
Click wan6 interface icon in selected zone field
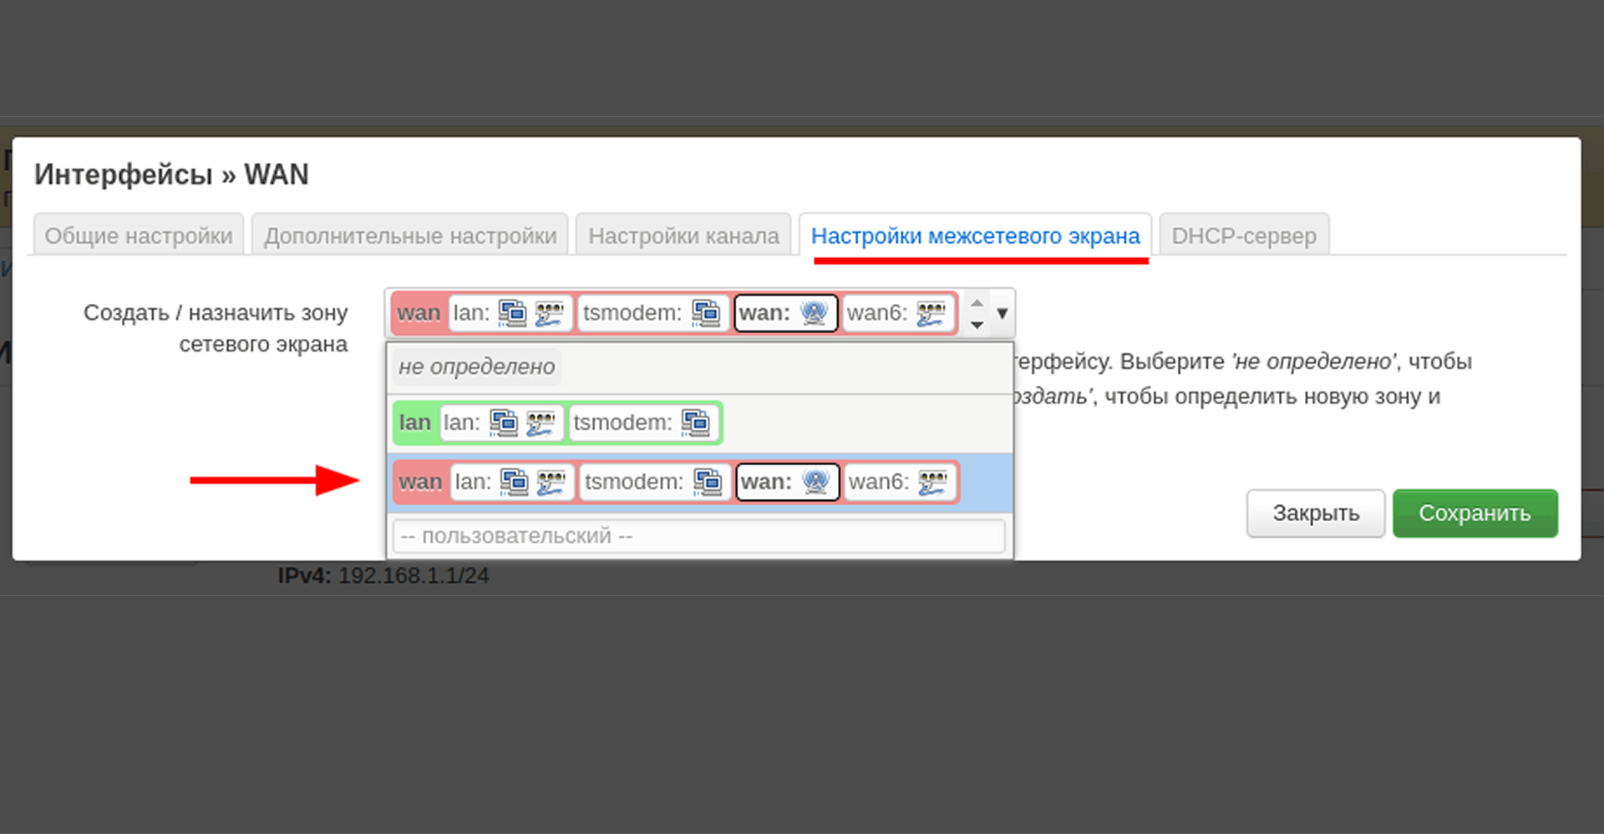(931, 313)
